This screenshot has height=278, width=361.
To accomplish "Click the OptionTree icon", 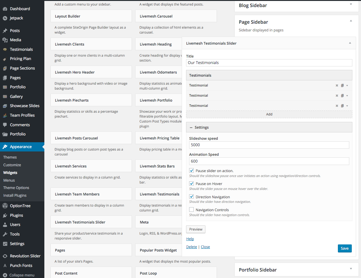I will click(5, 206).
